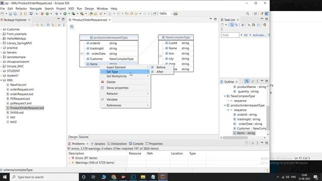This screenshot has height=181, width=322.
Task: Collapse productorderrequestType in Outline
Action: (225, 105)
